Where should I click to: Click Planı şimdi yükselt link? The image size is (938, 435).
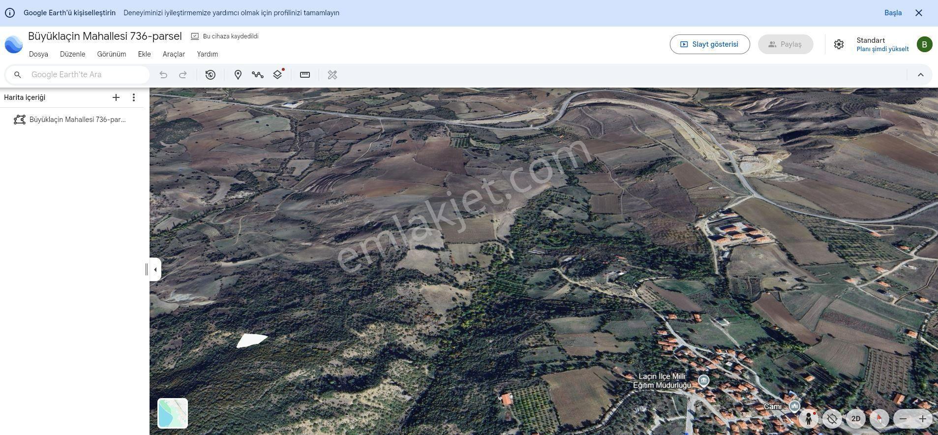[x=882, y=49]
